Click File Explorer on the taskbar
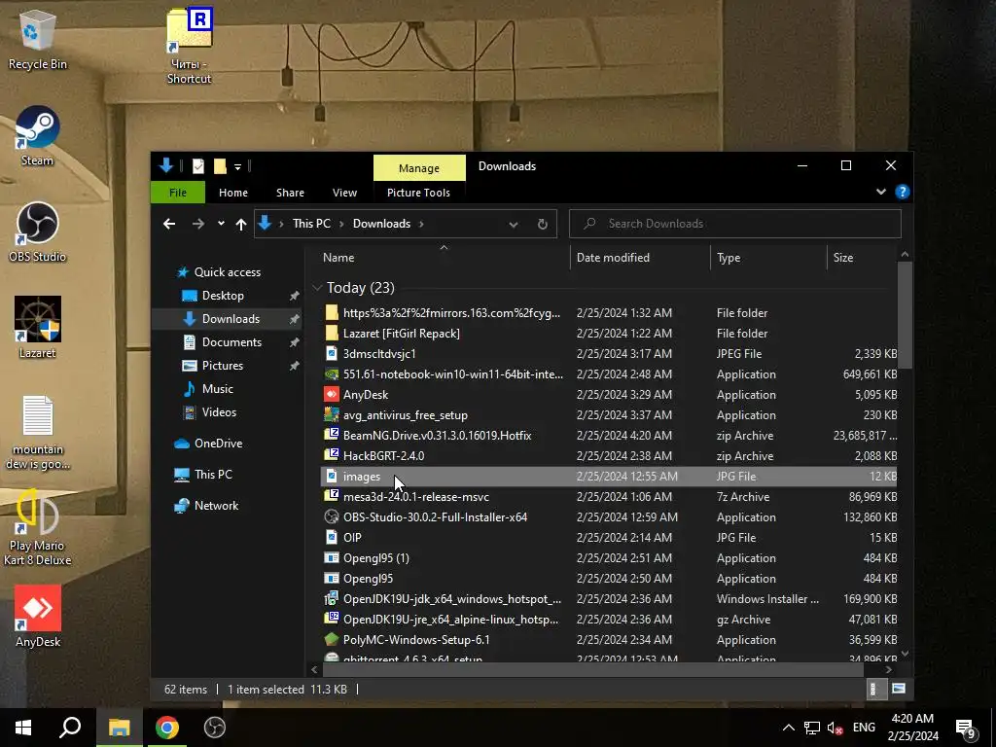The width and height of the screenshot is (996, 747). click(119, 728)
